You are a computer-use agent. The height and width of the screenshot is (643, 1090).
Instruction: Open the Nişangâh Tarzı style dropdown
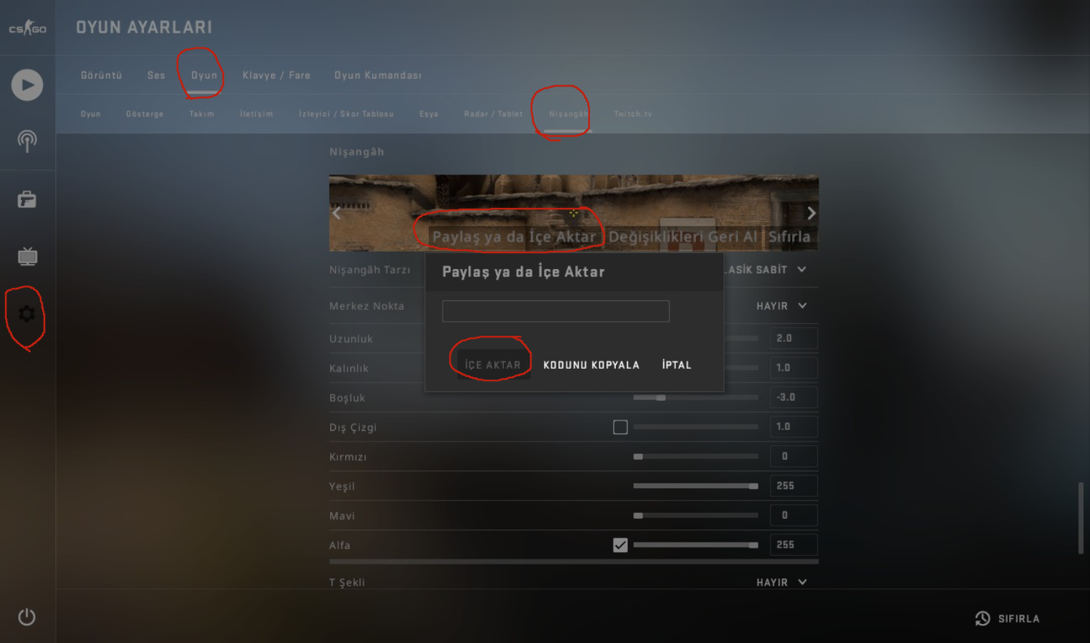(767, 270)
